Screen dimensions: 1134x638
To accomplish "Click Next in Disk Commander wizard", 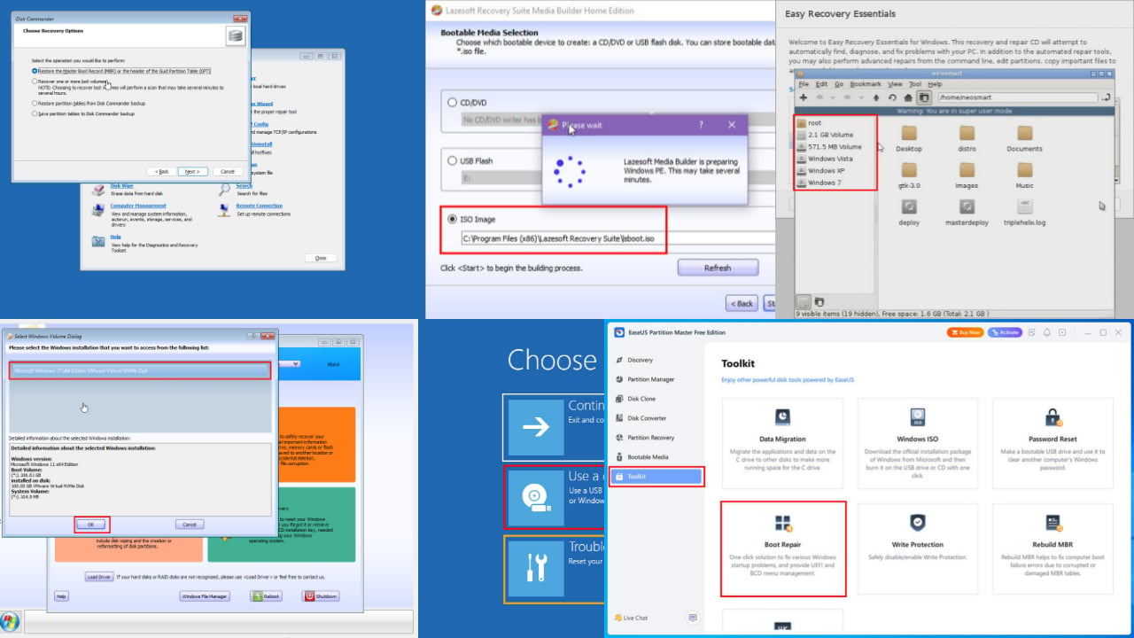I will coord(192,171).
